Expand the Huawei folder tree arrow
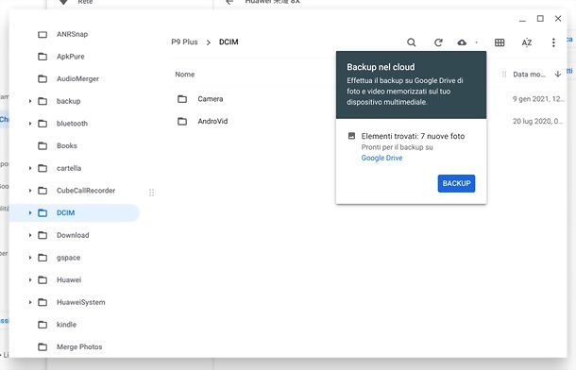This screenshot has width=576, height=370. pos(30,280)
